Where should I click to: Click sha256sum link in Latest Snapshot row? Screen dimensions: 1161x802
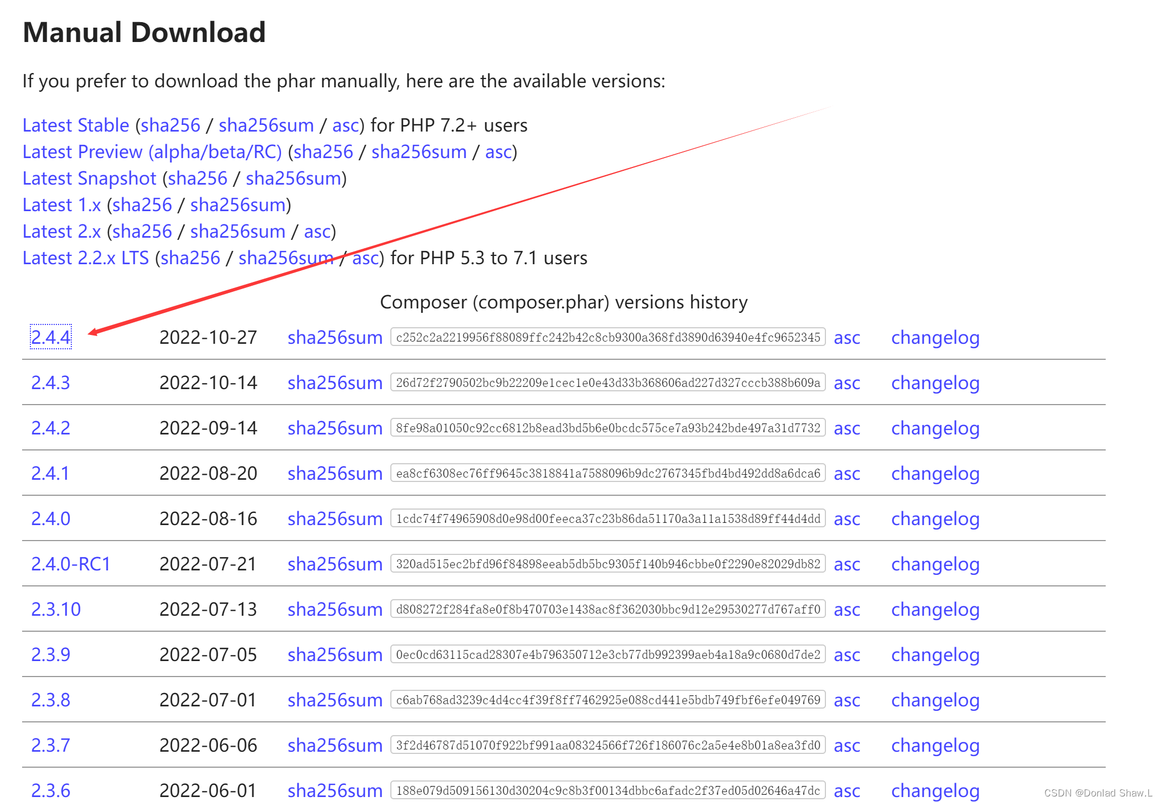coord(294,179)
